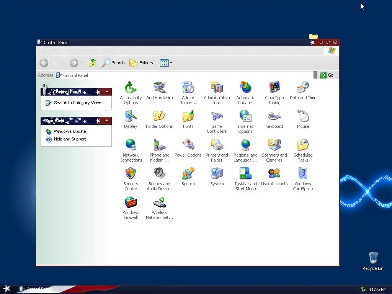Select Sounds and Audio Devices icon

coord(160,179)
